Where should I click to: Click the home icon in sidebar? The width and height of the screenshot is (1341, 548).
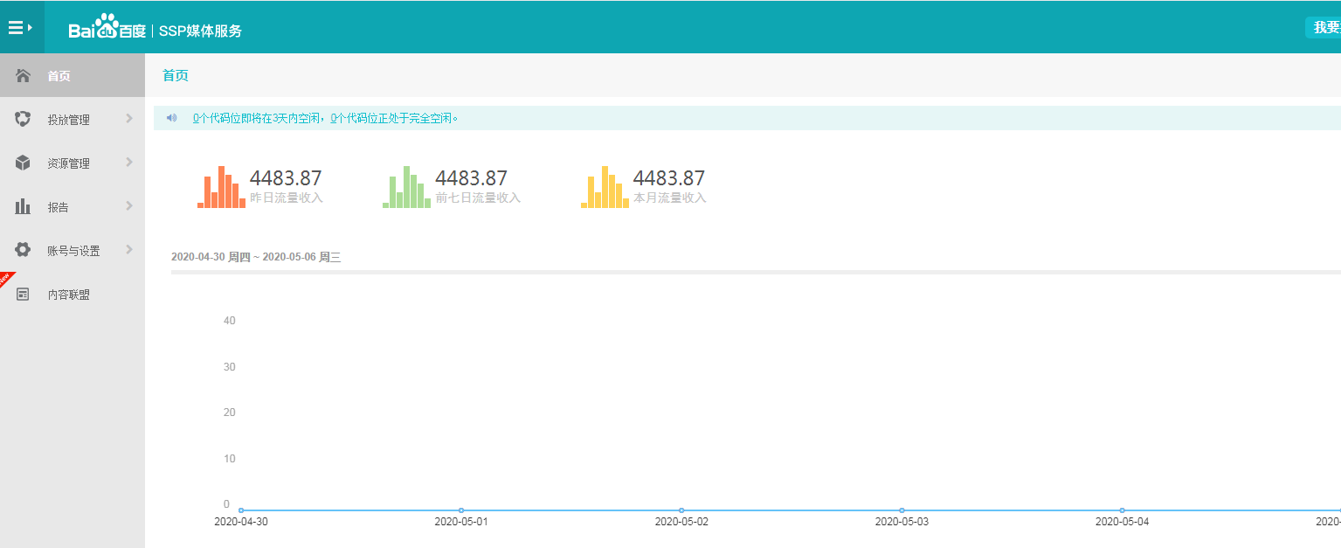[x=24, y=75]
